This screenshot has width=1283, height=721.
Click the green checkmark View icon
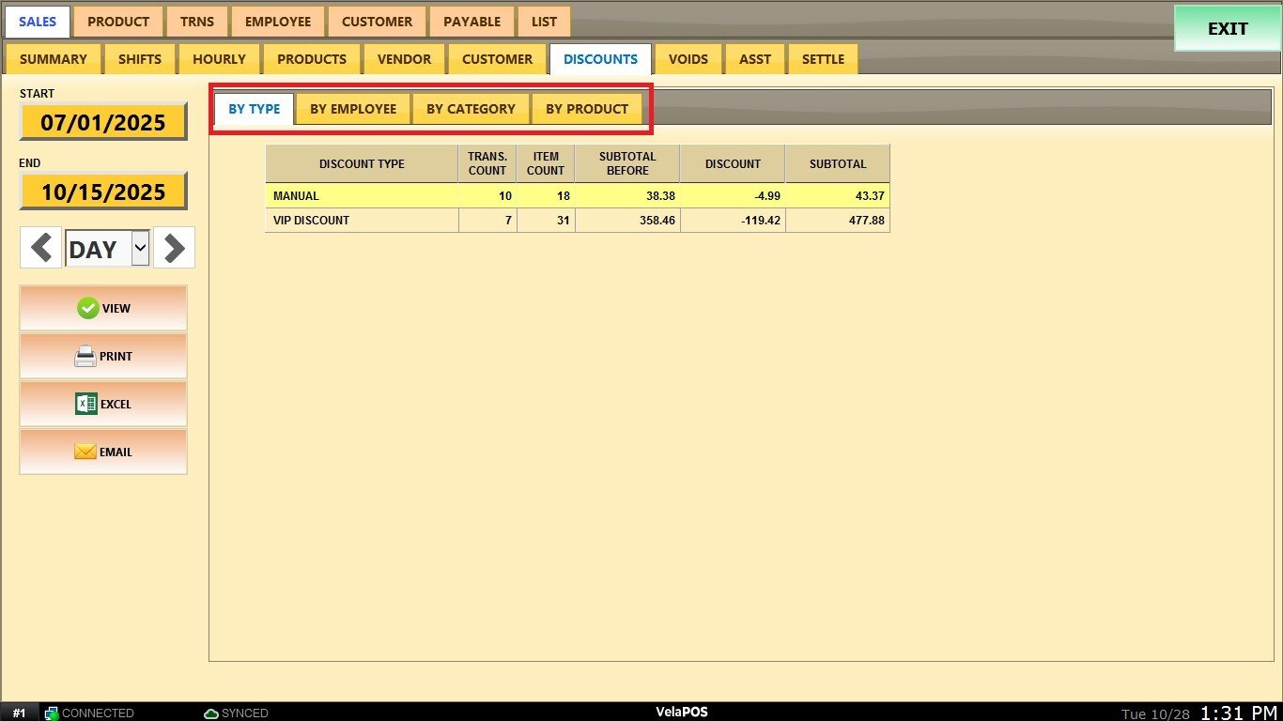[x=88, y=308]
